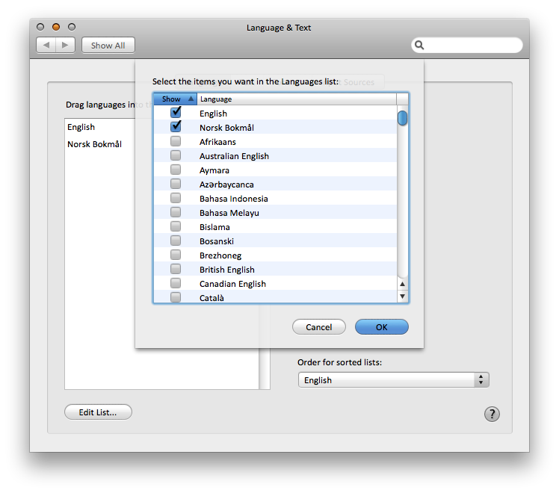The image size is (559, 493).
Task: Select the Aymara row text
Action: 214,170
